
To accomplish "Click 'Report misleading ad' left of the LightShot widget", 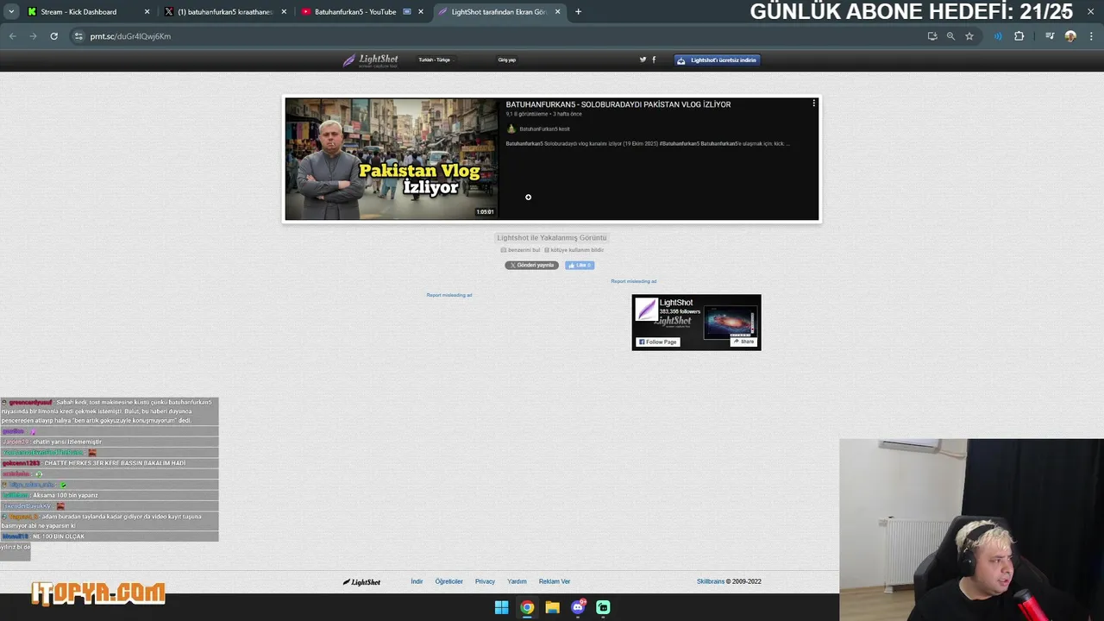I will coord(449,295).
